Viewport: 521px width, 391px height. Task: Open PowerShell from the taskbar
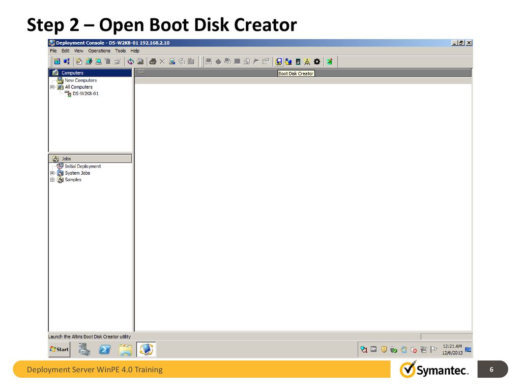point(105,349)
